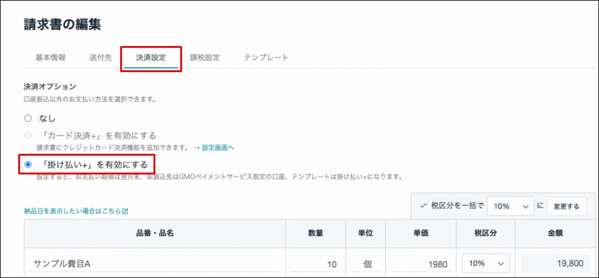This screenshot has width=599, height=278.
Task: Open the 送付先 tab
Action: (x=100, y=58)
